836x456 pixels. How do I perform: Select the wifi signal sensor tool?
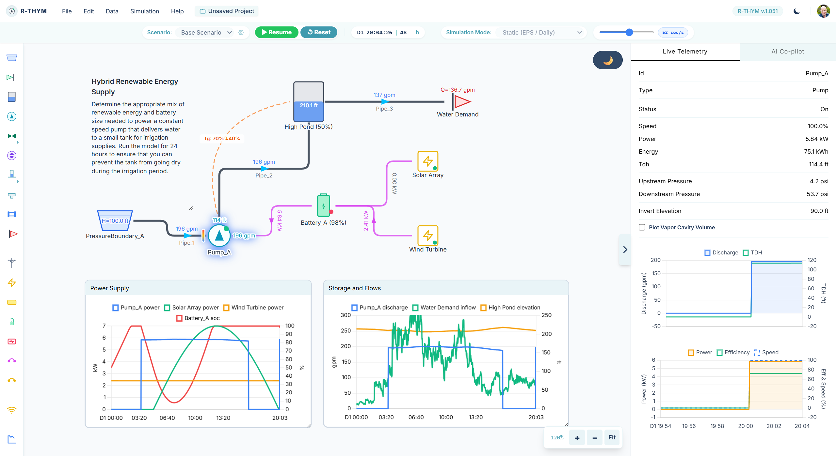tap(12, 410)
